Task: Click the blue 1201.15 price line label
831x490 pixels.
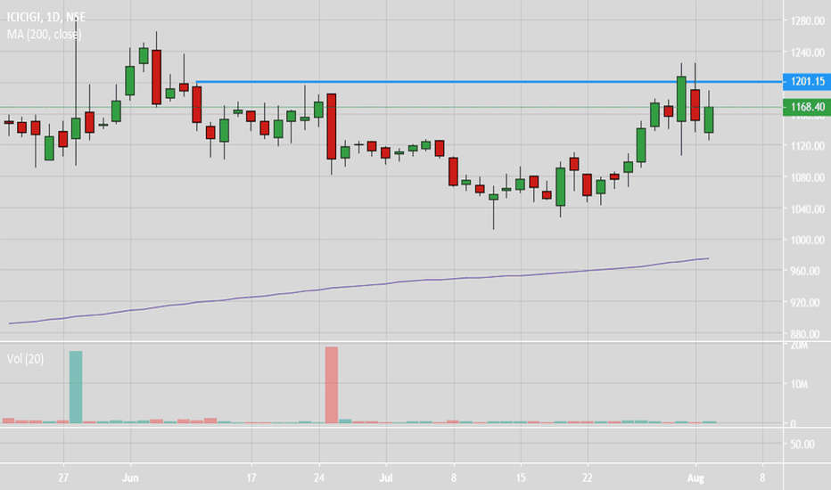Action: point(807,81)
